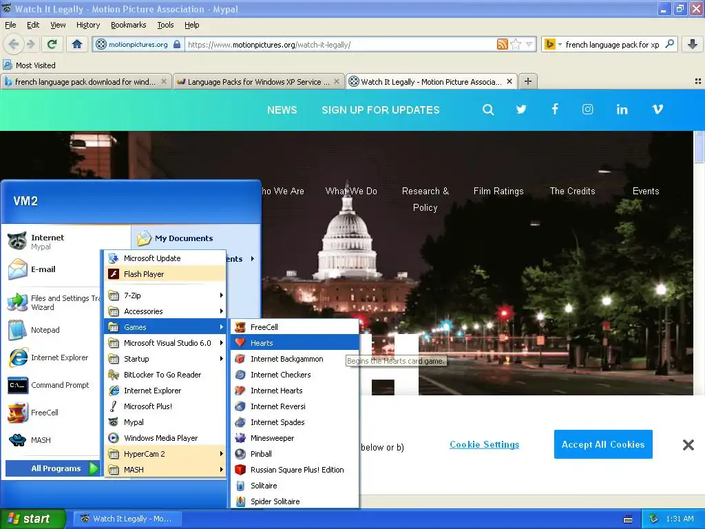Open Microsoft Update in All Programs
The image size is (705, 529).
coord(165,258)
